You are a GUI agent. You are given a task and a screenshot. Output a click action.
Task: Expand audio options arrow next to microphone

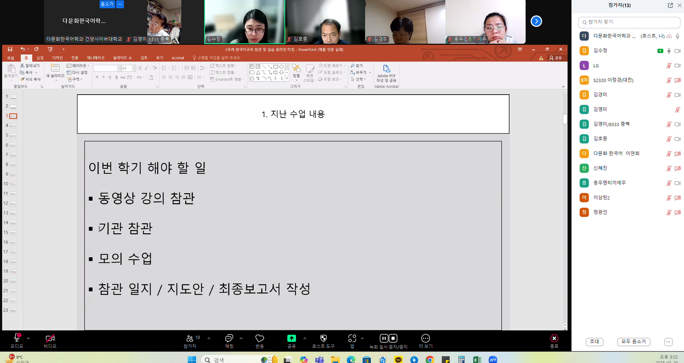pyautogui.click(x=28, y=338)
